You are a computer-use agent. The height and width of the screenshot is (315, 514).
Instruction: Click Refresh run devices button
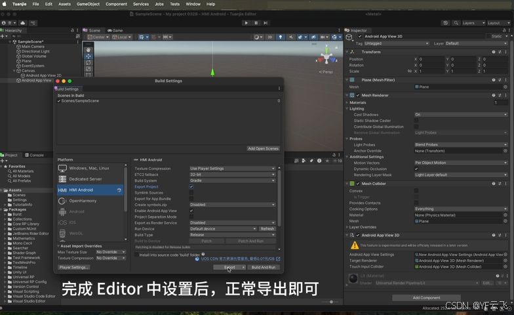pyautogui.click(x=267, y=228)
